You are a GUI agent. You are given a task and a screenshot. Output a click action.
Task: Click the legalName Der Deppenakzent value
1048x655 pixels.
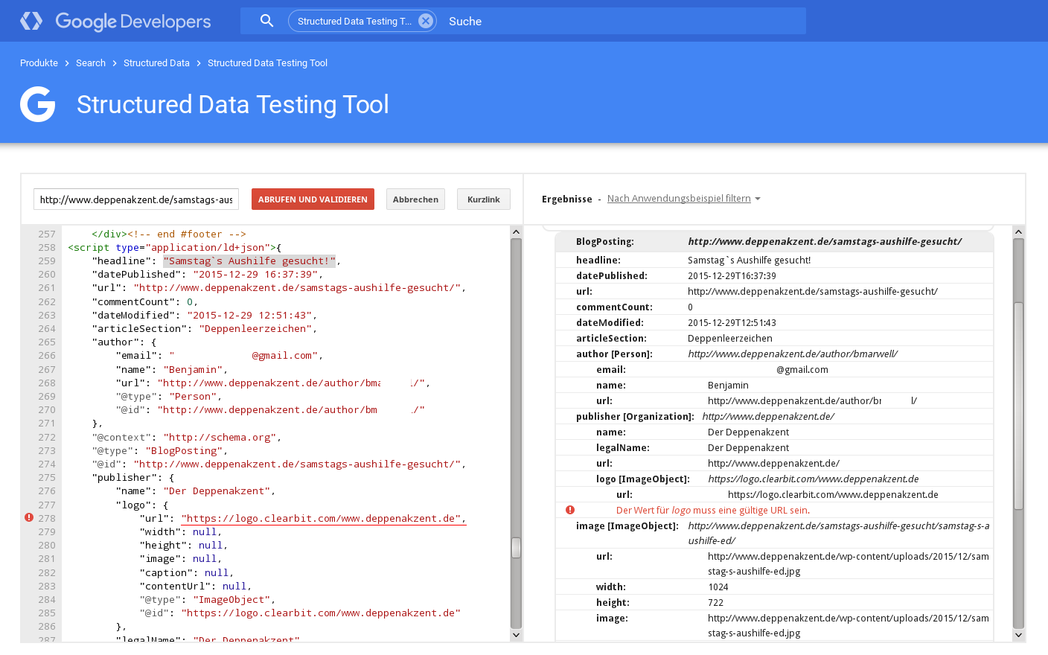pyautogui.click(x=748, y=447)
